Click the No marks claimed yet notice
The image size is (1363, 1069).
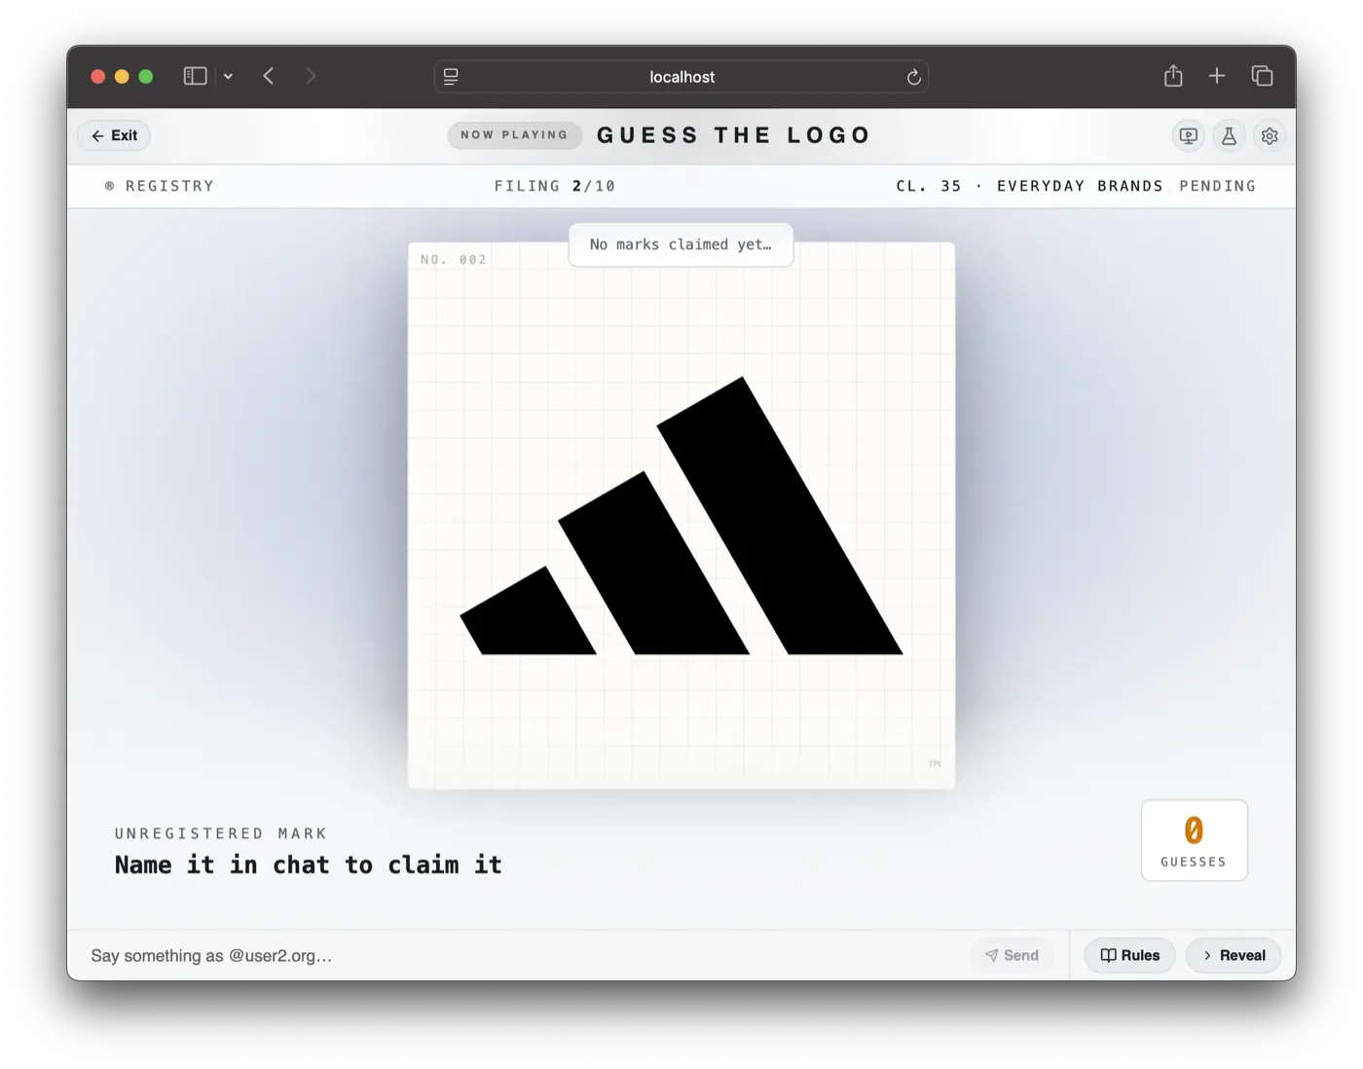coord(681,244)
